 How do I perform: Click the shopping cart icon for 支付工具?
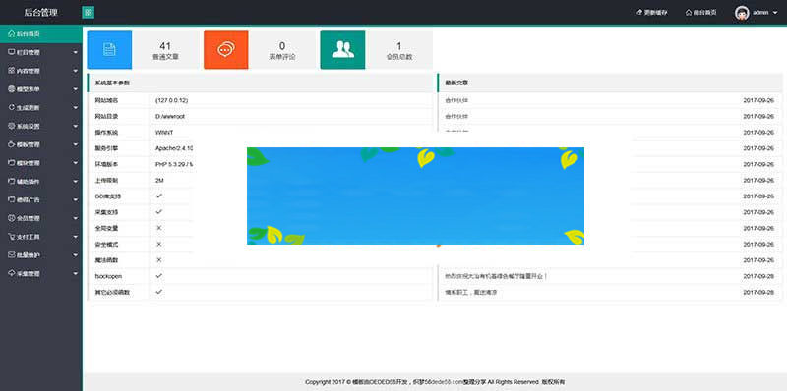(x=12, y=237)
